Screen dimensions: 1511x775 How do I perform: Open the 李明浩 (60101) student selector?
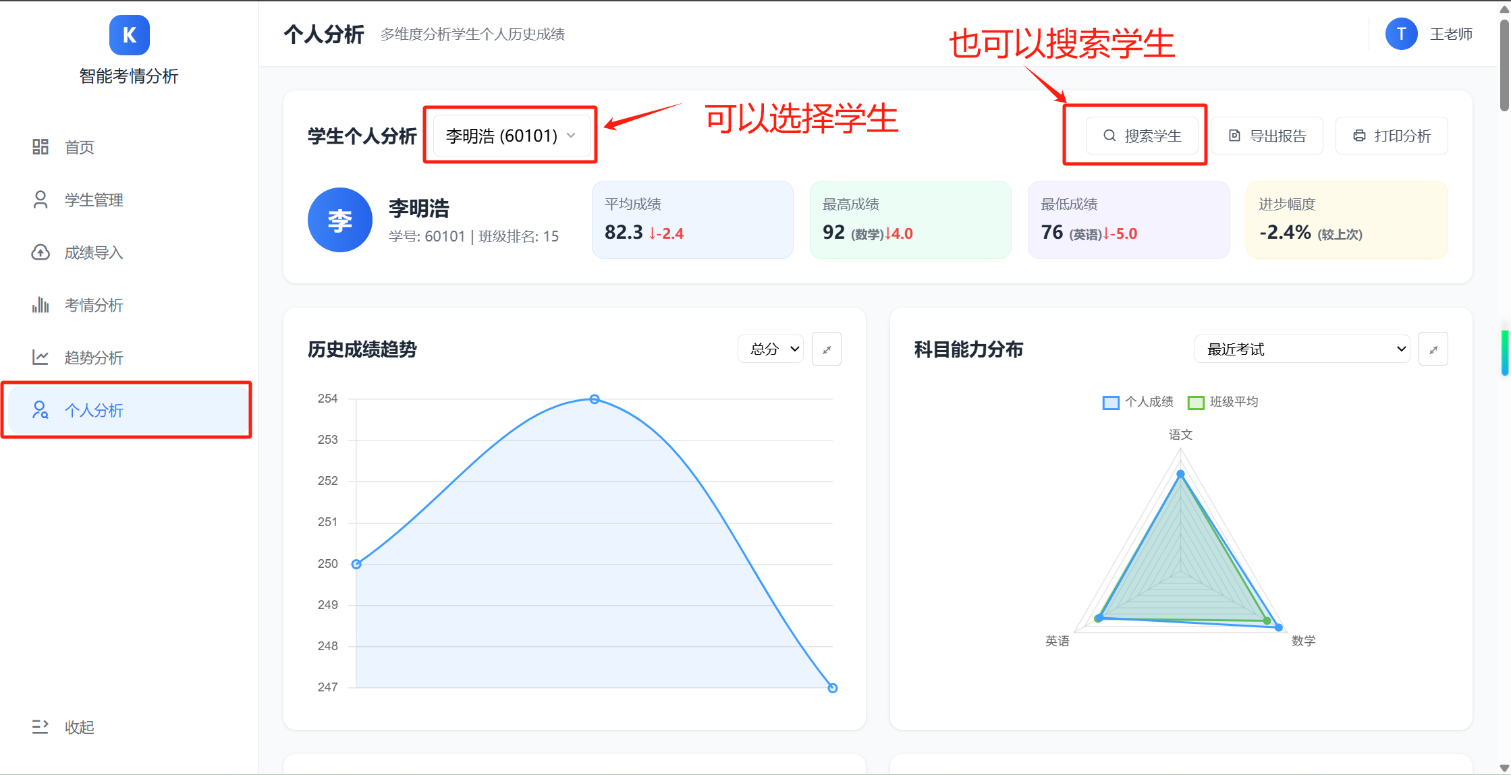pyautogui.click(x=510, y=135)
